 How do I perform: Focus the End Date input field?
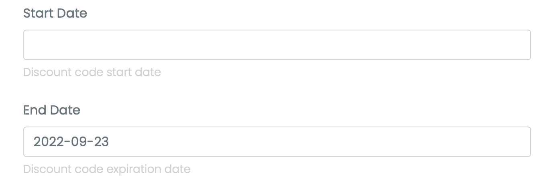pos(277,142)
